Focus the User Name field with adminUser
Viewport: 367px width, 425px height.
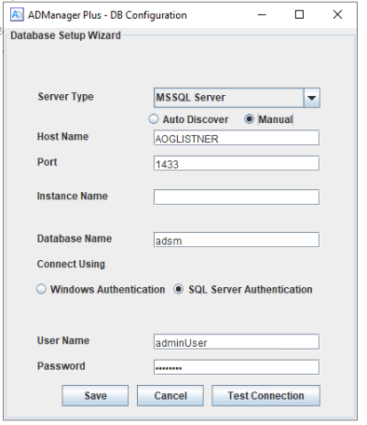coord(237,342)
